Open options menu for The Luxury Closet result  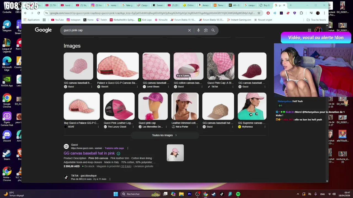tap(133, 127)
